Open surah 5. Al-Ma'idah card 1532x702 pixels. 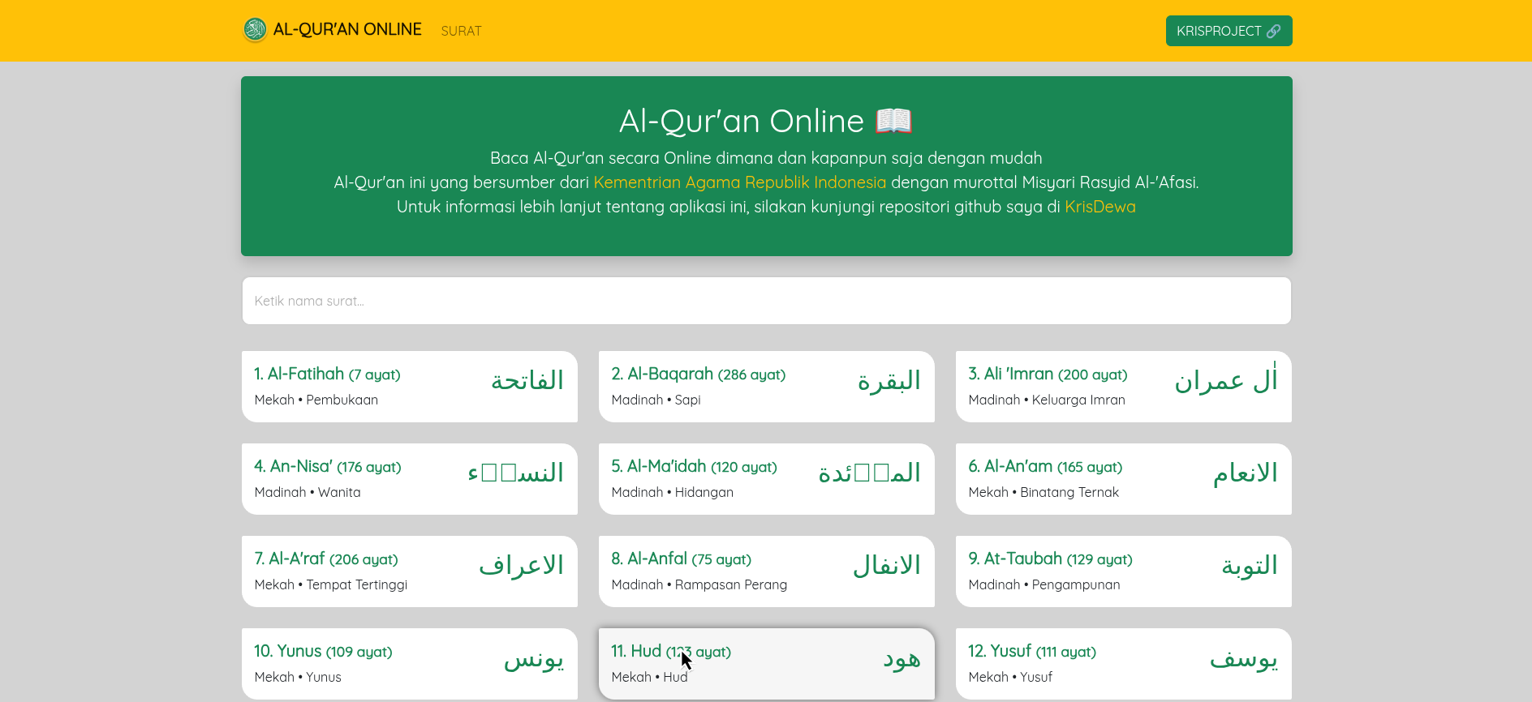(767, 479)
